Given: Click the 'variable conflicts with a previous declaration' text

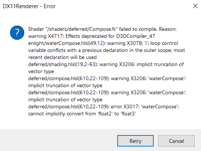Looking at the screenshot, I should 106,50.
